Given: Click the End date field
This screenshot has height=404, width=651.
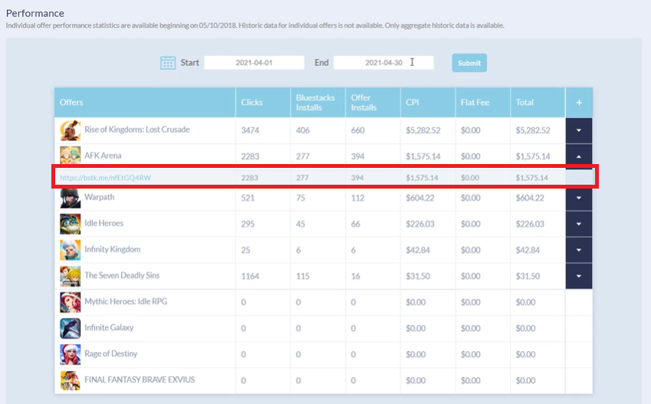Looking at the screenshot, I should pos(383,63).
